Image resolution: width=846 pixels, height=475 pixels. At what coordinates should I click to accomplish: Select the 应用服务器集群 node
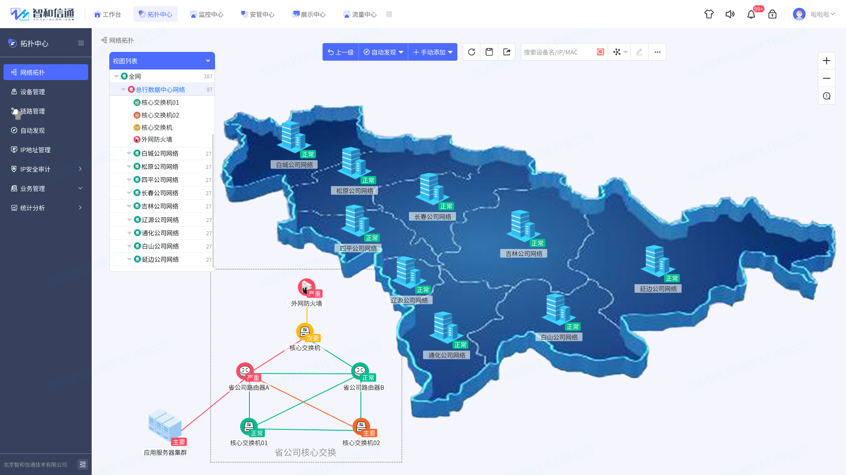(165, 425)
